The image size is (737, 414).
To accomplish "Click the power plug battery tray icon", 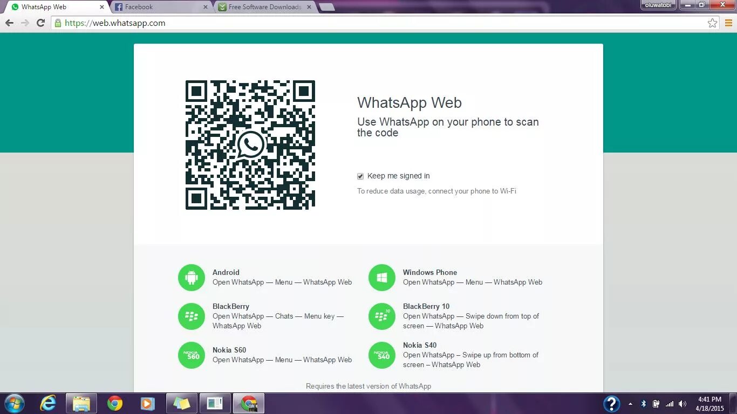I will tap(656, 404).
